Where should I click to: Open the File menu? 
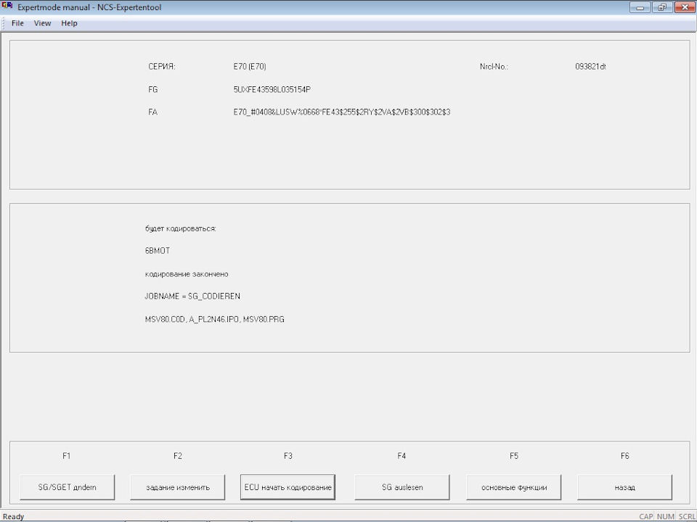[x=17, y=23]
